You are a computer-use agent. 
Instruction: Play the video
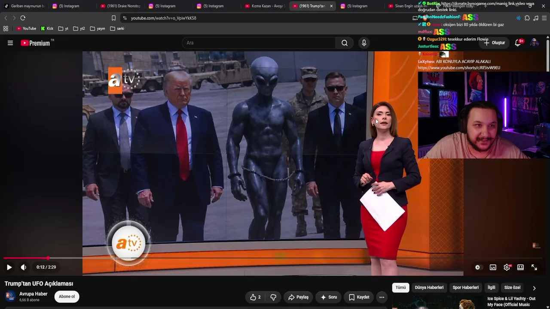(x=9, y=267)
